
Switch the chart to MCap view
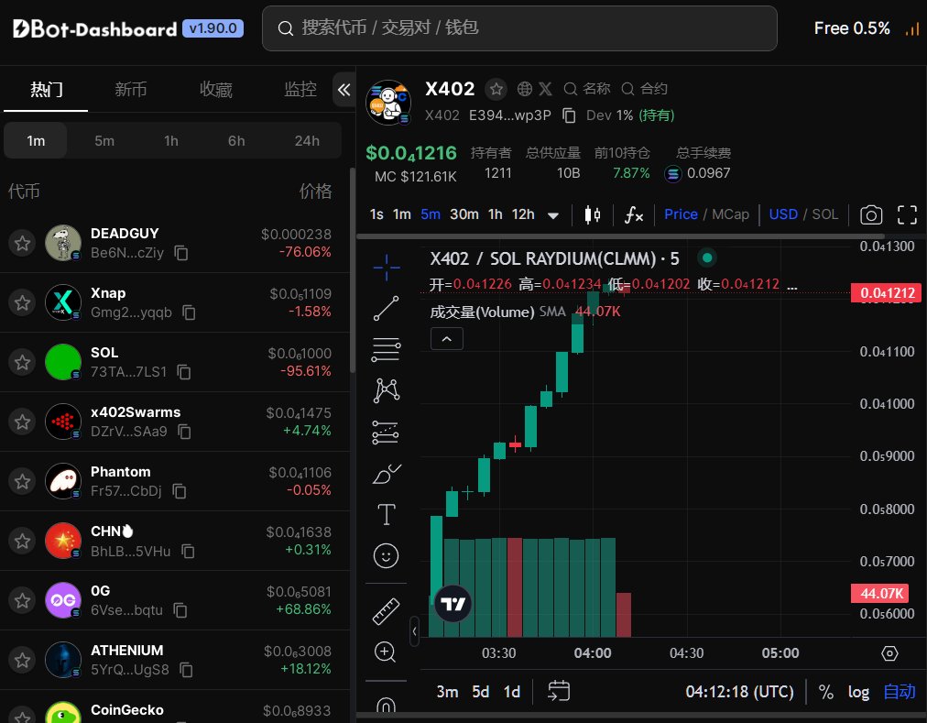pyautogui.click(x=730, y=214)
